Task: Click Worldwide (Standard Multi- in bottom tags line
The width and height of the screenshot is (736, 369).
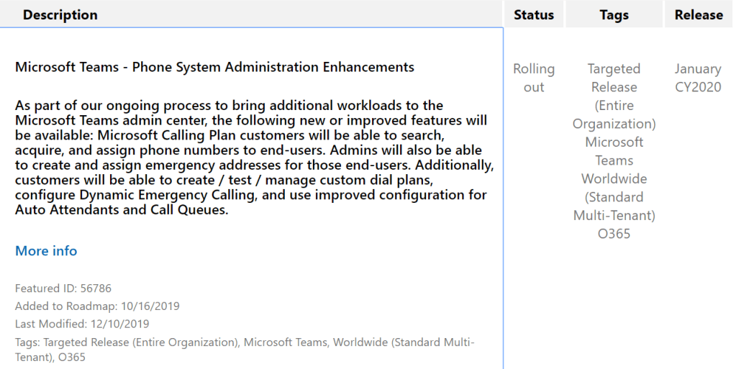Action: pyautogui.click(x=403, y=342)
